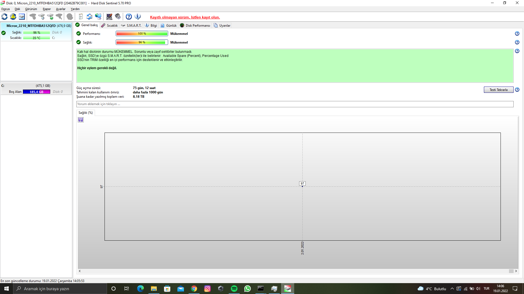524x294 pixels.
Task: Click the report notepad toolbar icon
Action: (81, 17)
